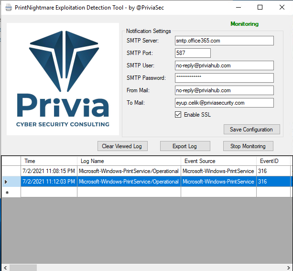Click EventID 316 in the selected row
Image resolution: width=293 pixels, height=271 pixels.
pyautogui.click(x=273, y=182)
